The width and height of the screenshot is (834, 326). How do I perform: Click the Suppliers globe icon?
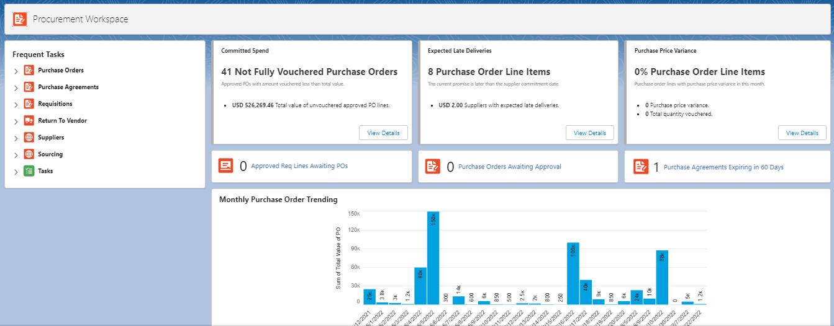29,138
